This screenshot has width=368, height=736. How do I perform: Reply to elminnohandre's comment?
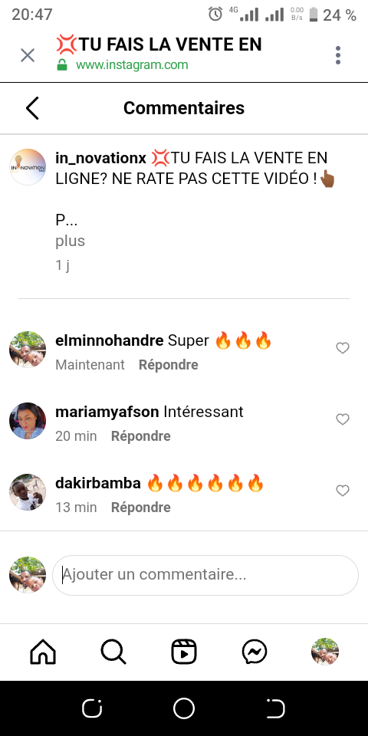click(169, 365)
